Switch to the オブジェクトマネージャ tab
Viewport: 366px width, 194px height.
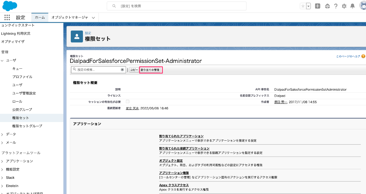(70, 18)
